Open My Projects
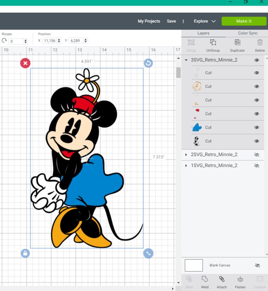This screenshot has width=268, height=291. [x=149, y=21]
